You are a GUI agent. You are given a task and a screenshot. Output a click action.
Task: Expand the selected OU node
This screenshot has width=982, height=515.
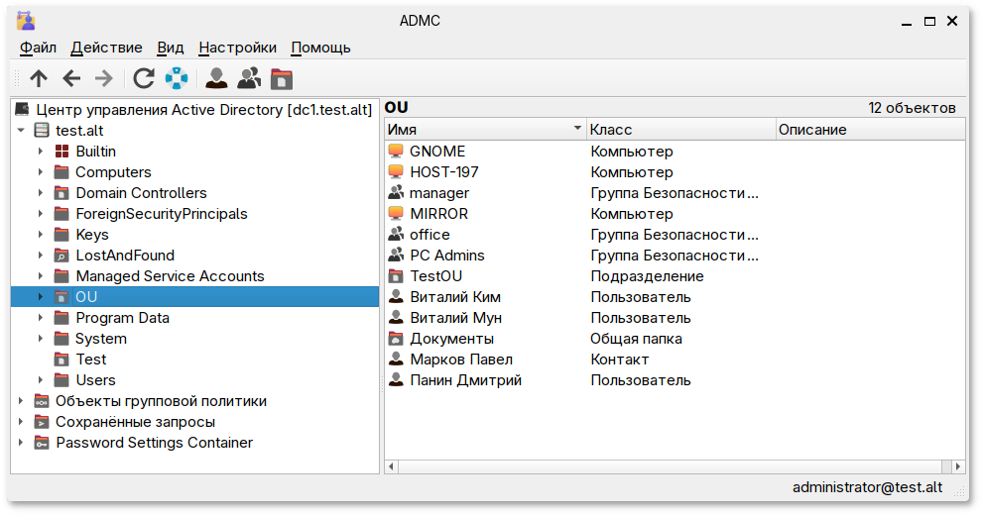41,297
